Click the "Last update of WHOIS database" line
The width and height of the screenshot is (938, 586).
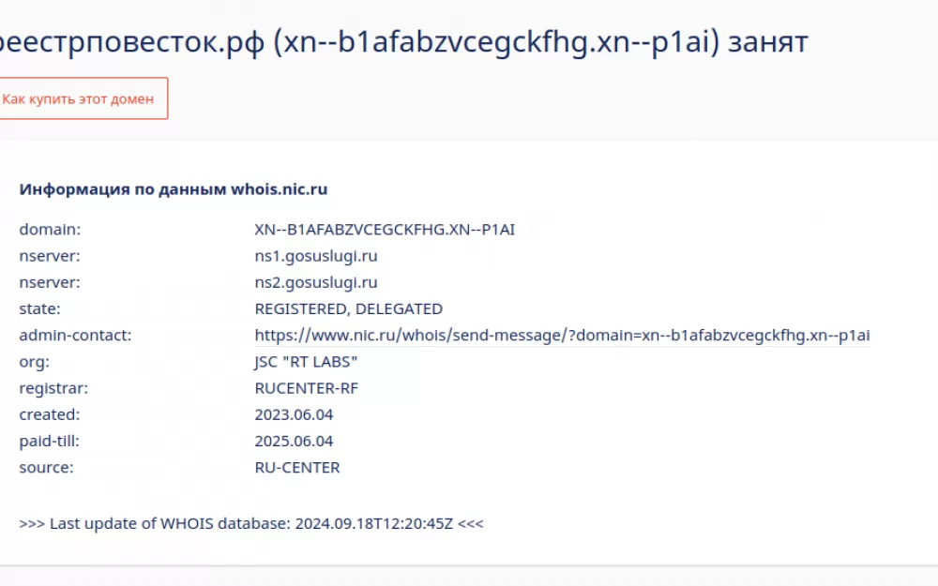[251, 523]
